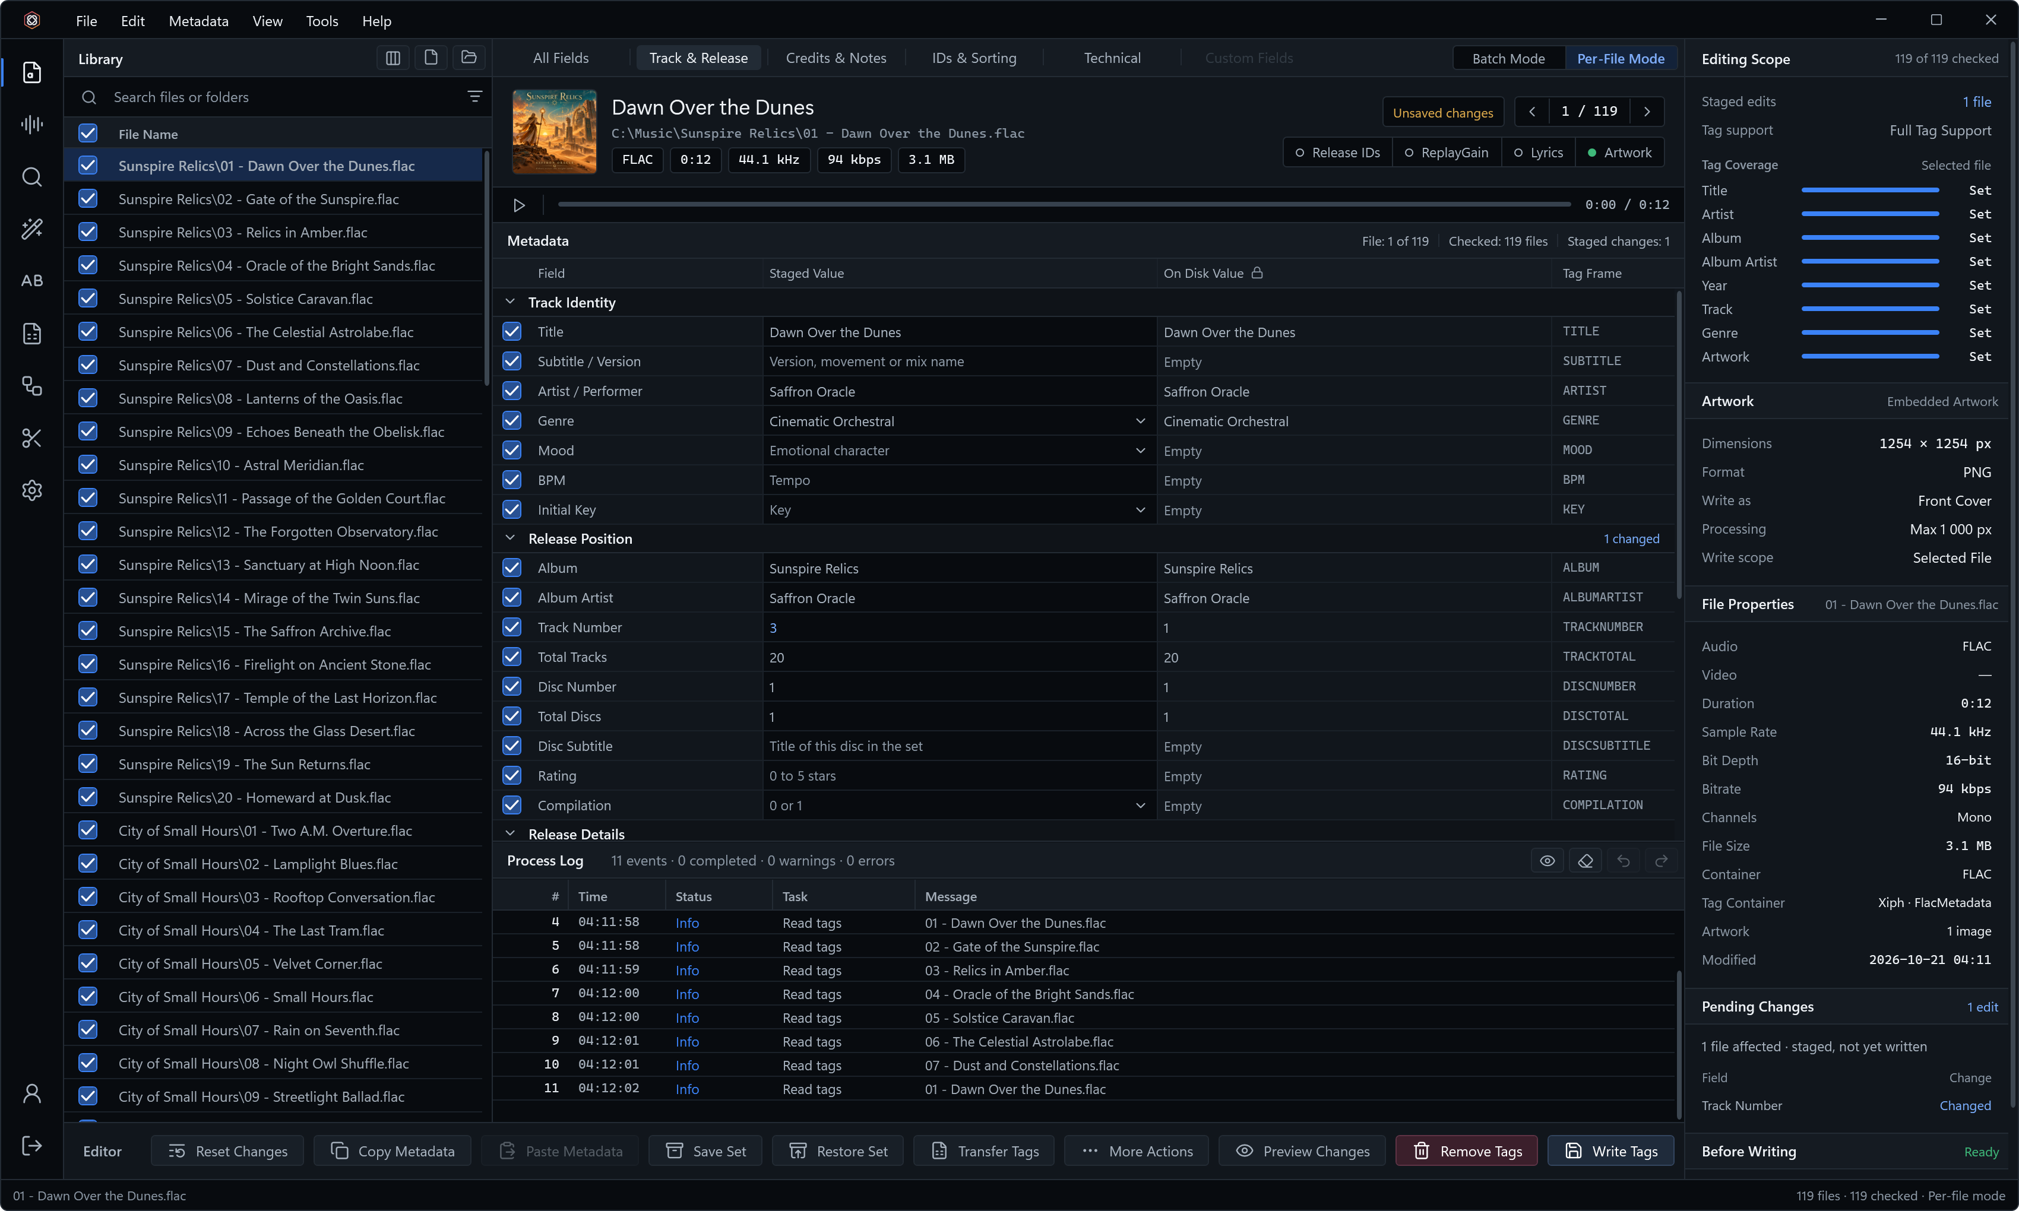Click Preview Changes button
The width and height of the screenshot is (2019, 1211).
point(1302,1152)
